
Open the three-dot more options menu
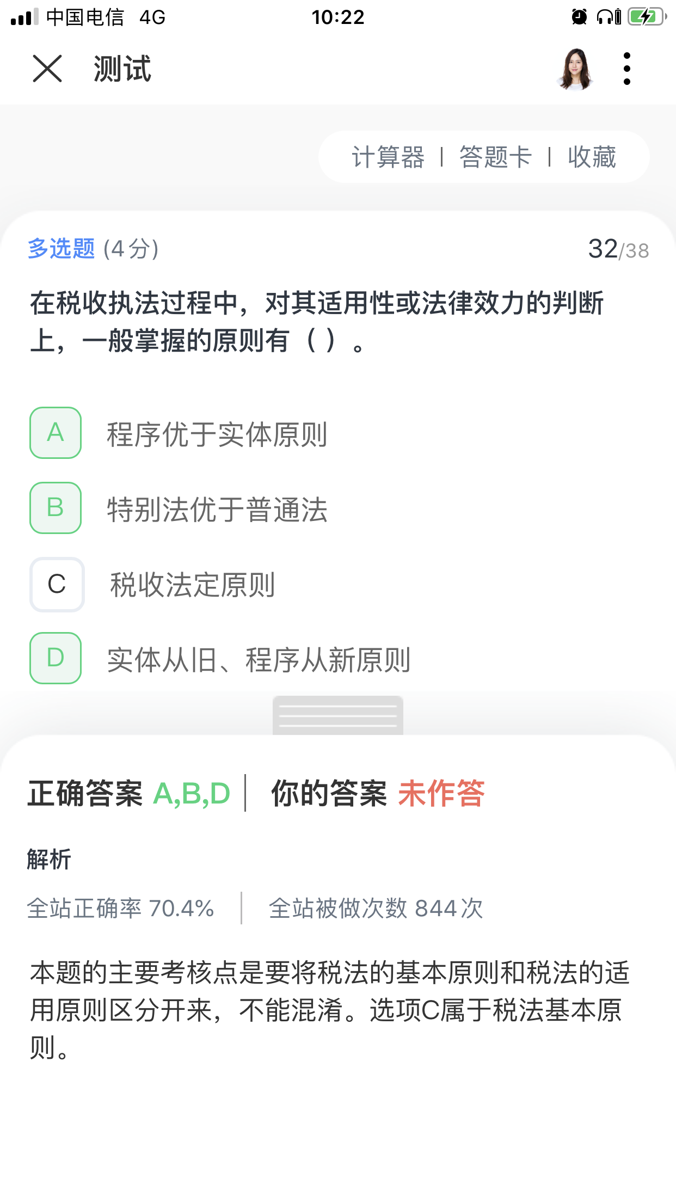[x=627, y=69]
